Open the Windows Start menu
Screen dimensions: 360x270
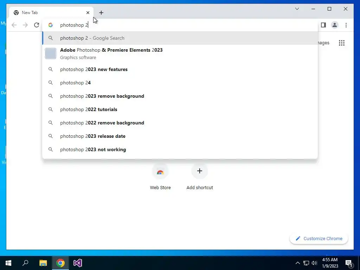pos(8,263)
